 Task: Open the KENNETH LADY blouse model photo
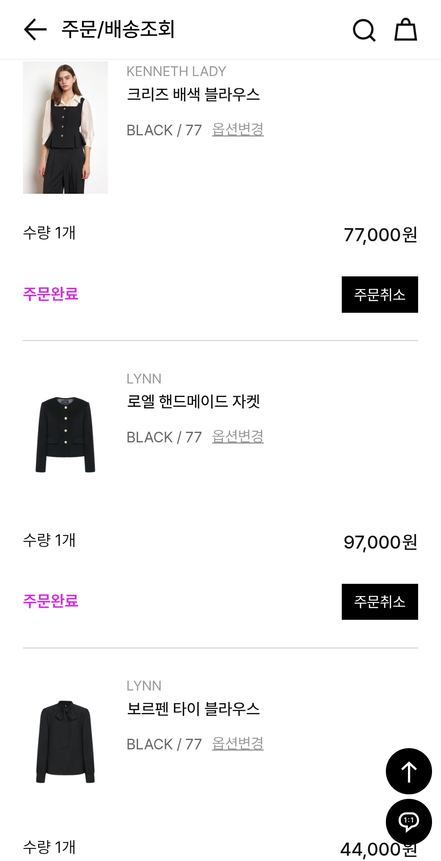coord(65,128)
